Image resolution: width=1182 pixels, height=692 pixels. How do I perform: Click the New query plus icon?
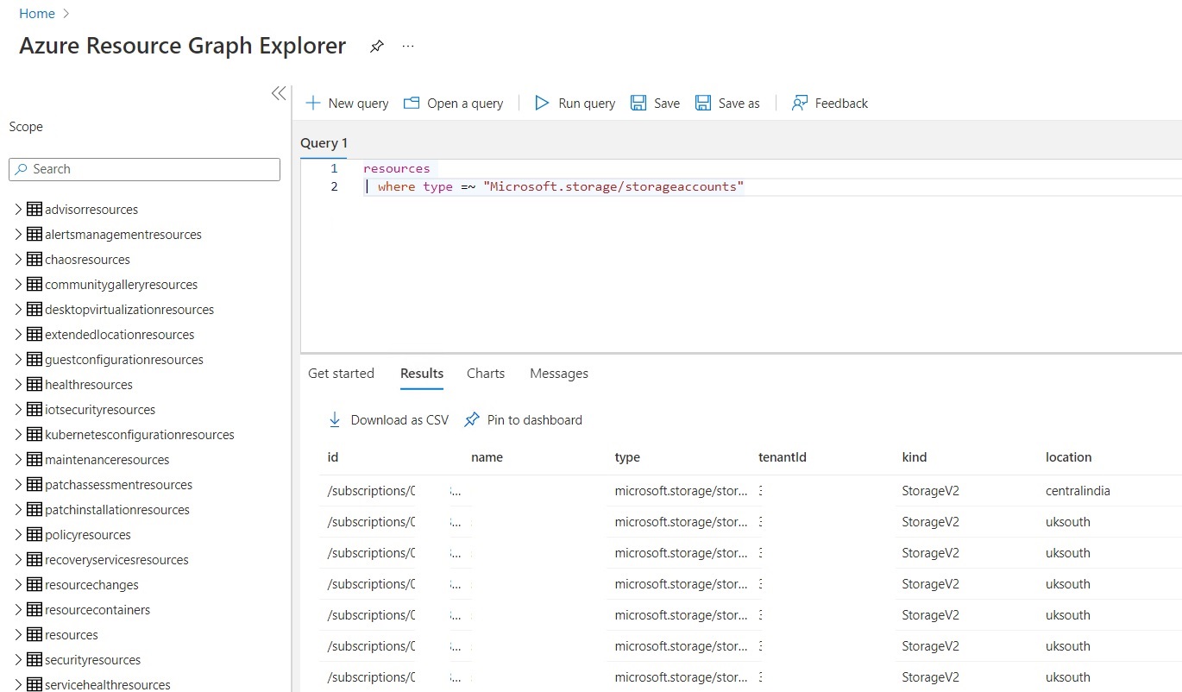tap(313, 104)
